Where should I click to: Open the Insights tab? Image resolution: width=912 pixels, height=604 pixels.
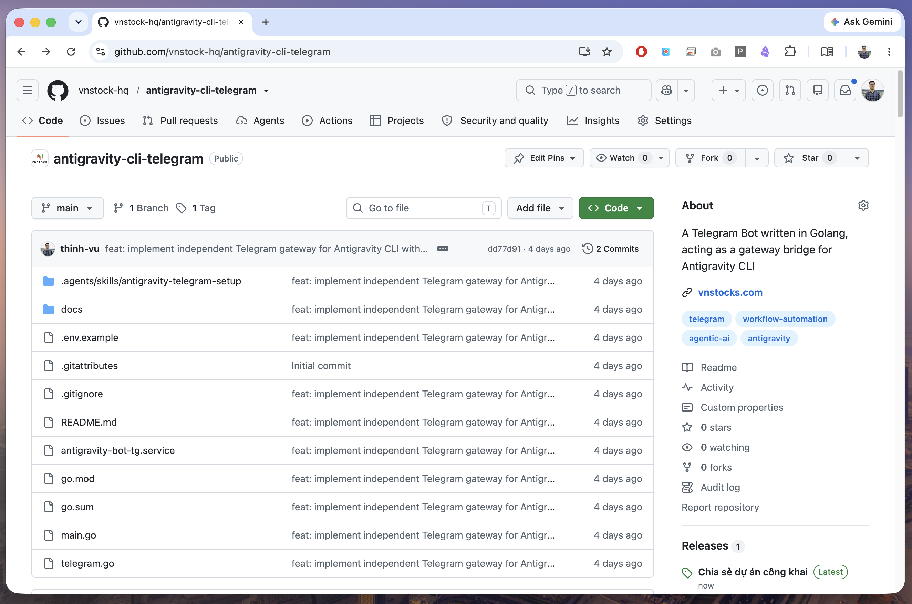[x=593, y=121]
